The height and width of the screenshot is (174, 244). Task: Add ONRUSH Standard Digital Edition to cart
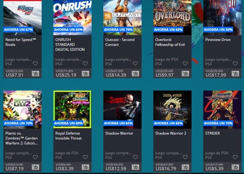pyautogui.click(x=85, y=74)
